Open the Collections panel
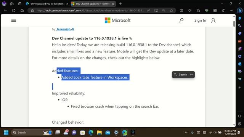Screen dimensions: 244x137 [x=198, y=10]
